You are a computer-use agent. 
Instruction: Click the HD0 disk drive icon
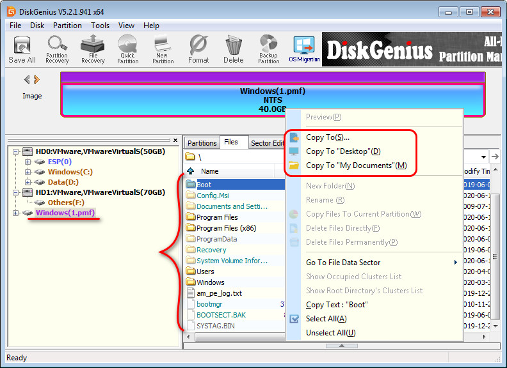pyautogui.click(x=28, y=151)
